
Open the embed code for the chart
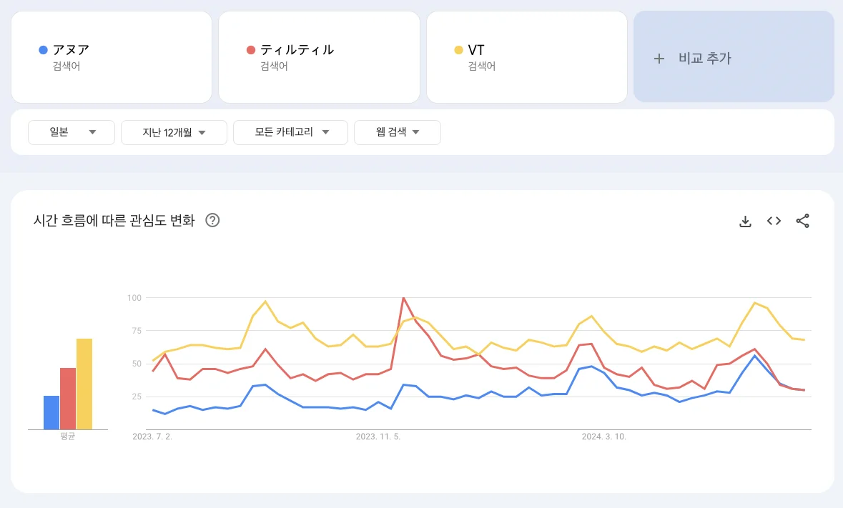[774, 221]
